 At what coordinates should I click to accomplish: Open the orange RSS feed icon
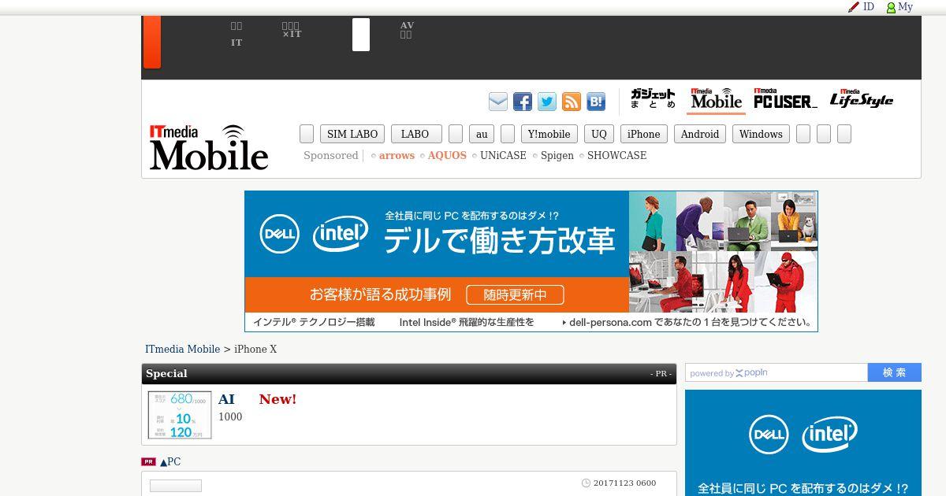click(572, 102)
